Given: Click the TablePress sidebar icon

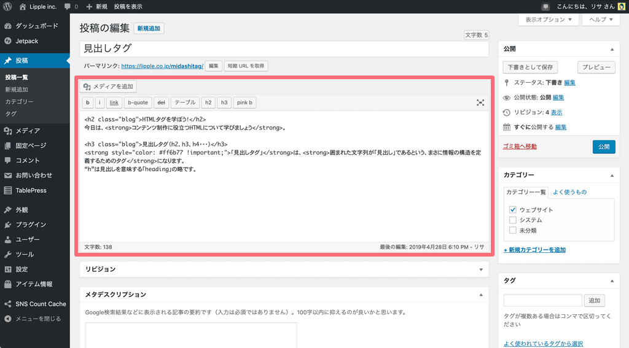Looking at the screenshot, I should [7, 190].
